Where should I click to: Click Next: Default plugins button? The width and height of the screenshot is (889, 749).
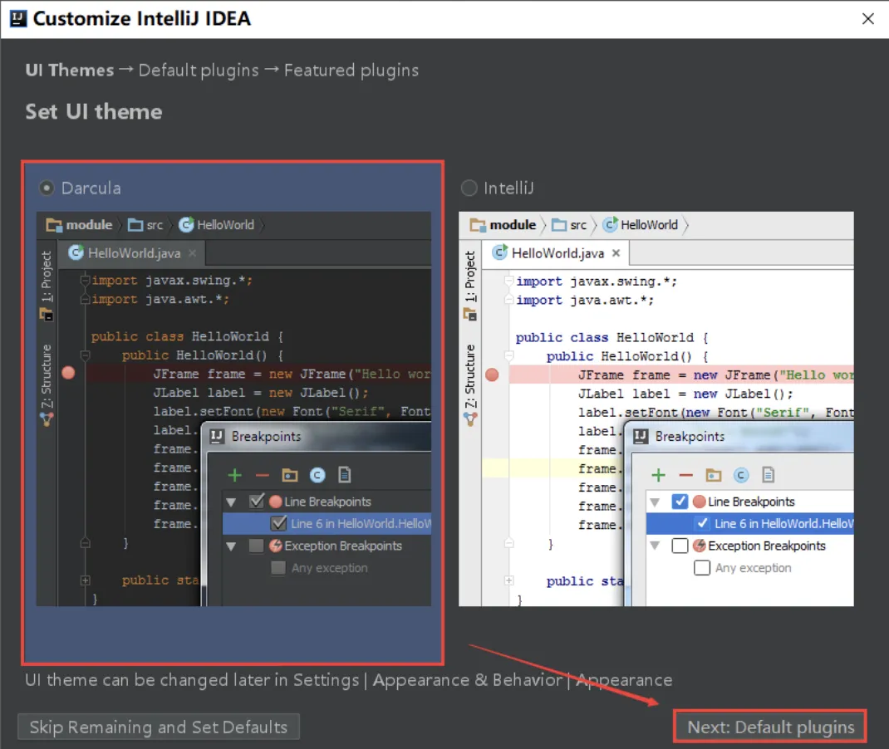[770, 727]
